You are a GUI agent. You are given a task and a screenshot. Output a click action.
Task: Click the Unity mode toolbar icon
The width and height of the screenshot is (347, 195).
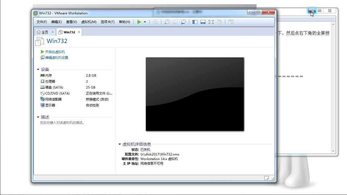219,22
